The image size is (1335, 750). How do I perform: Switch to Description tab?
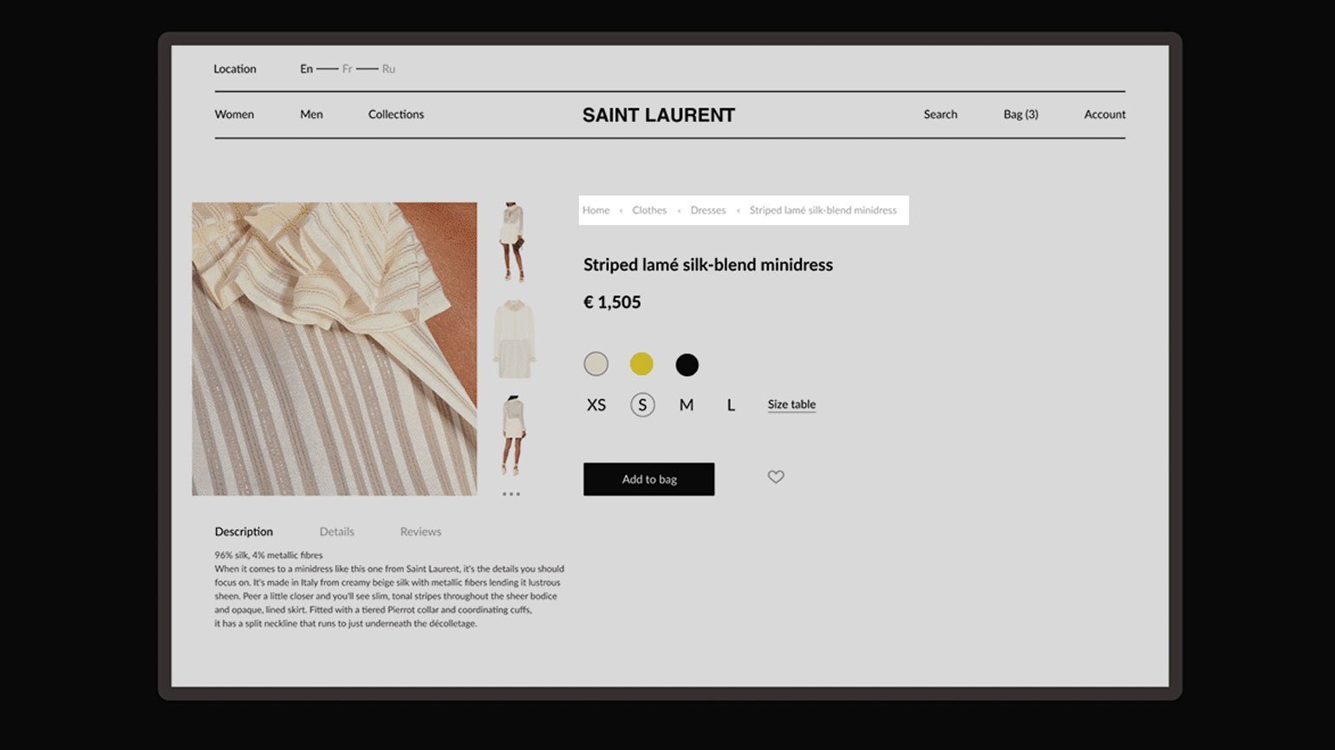point(244,532)
